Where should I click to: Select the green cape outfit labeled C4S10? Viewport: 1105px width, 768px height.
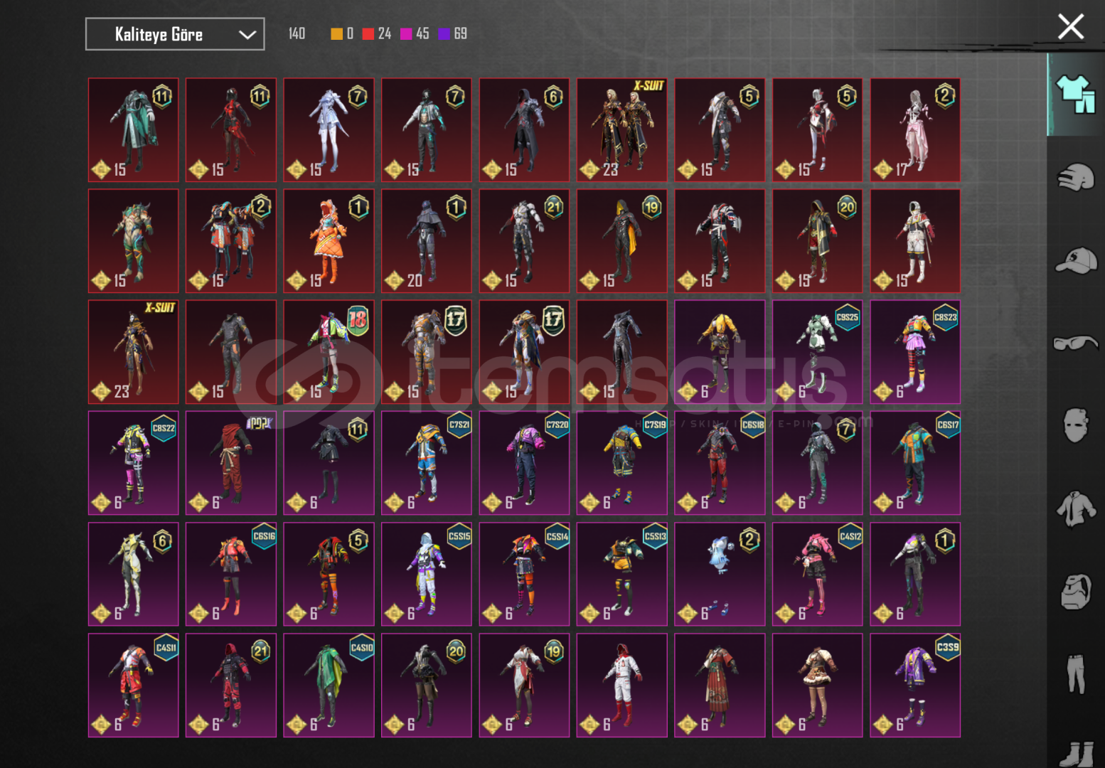coord(329,685)
